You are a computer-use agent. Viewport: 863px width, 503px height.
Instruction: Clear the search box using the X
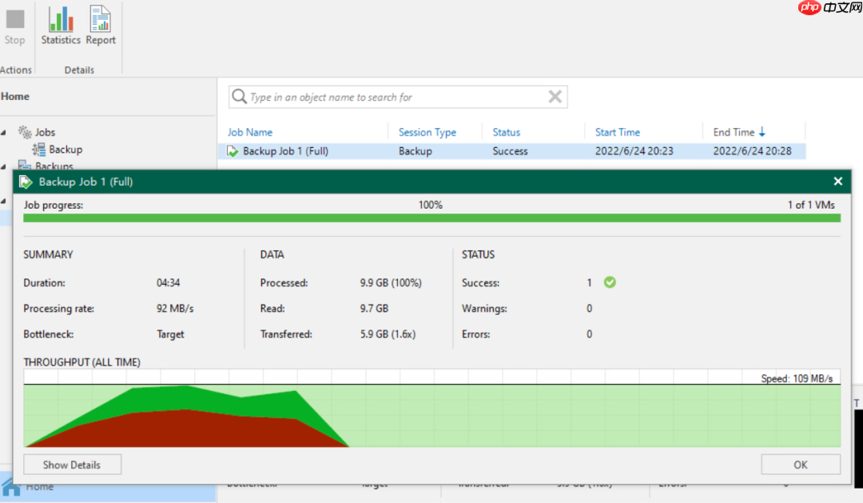click(555, 96)
